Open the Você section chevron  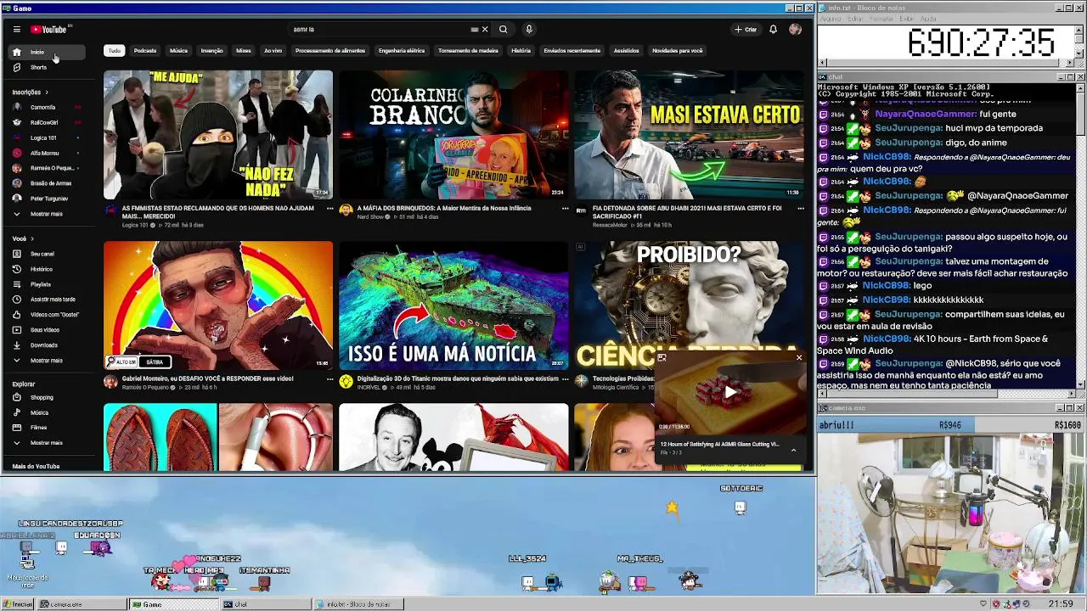pos(31,238)
